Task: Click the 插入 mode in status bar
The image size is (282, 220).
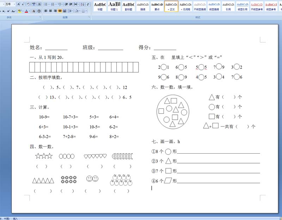Action: click(15, 219)
